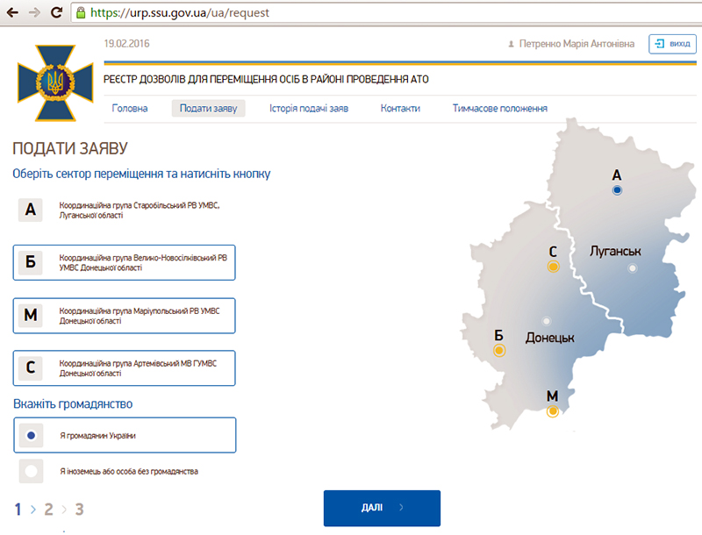Open the SBU cross emblem logo
This screenshot has width=702, height=535.
click(55, 82)
